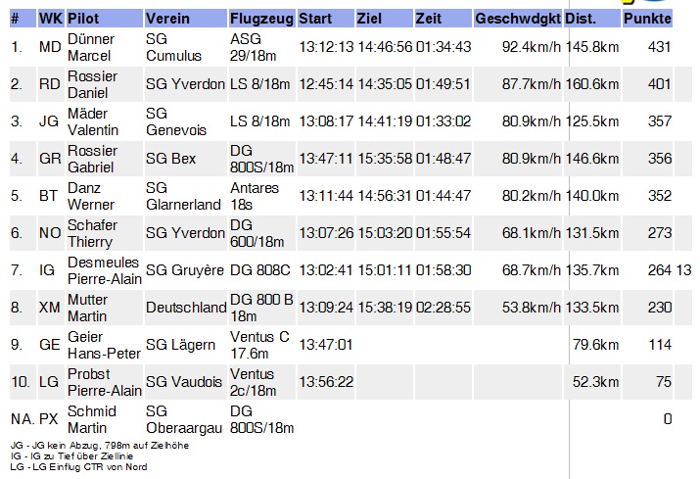Click the Start column header

pyautogui.click(x=326, y=19)
